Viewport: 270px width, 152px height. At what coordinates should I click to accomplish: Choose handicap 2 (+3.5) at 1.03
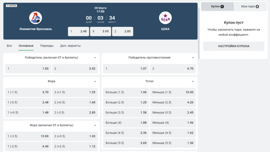coord(75,136)
